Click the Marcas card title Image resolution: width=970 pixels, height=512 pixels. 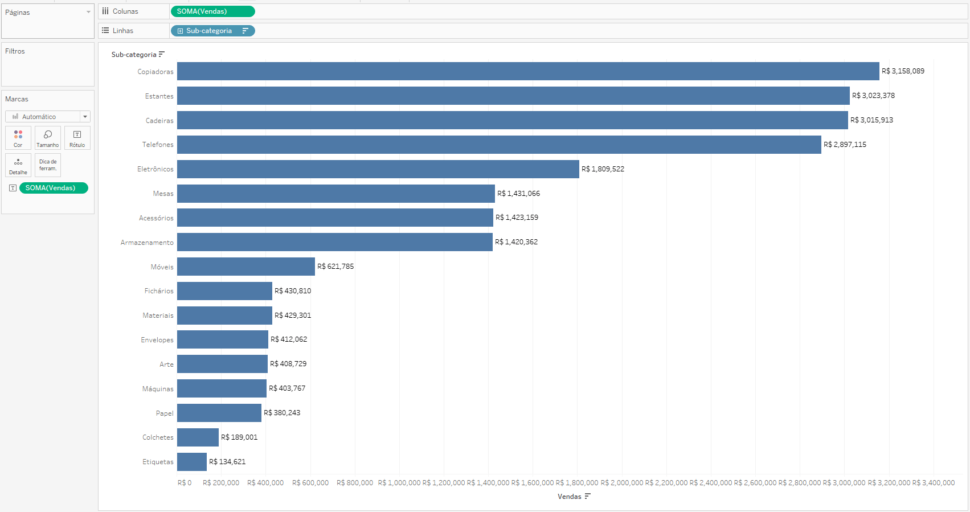point(17,99)
